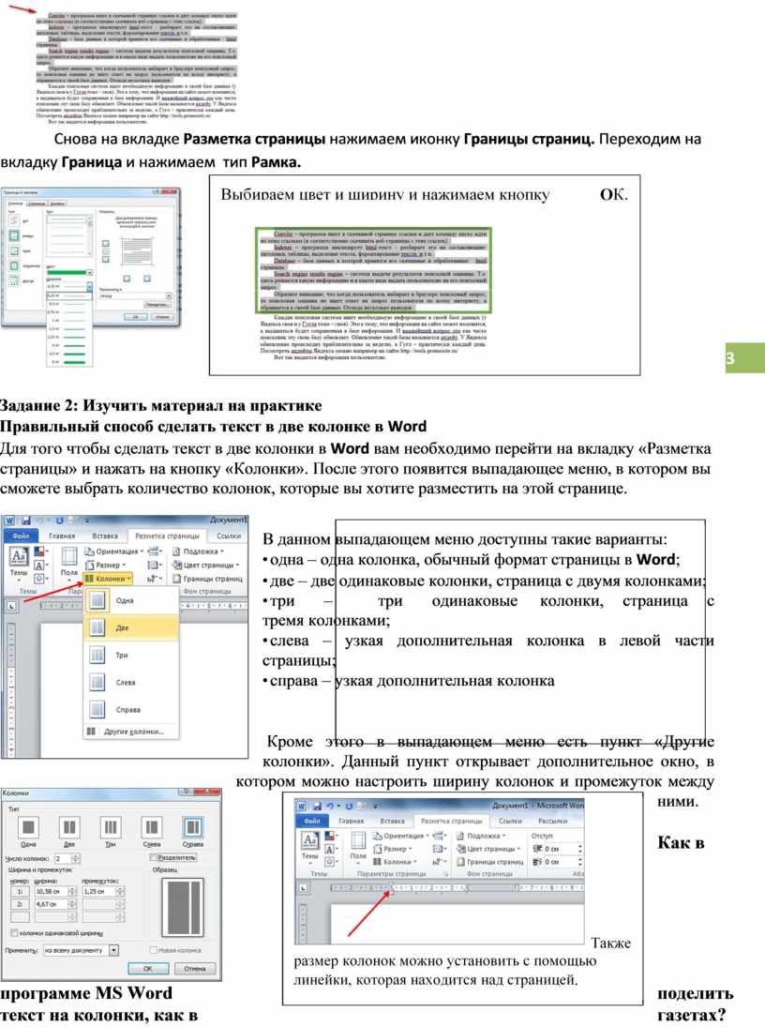Select Три preset icon in Колонки dialog
The width and height of the screenshot is (765, 1027).
coord(110,826)
